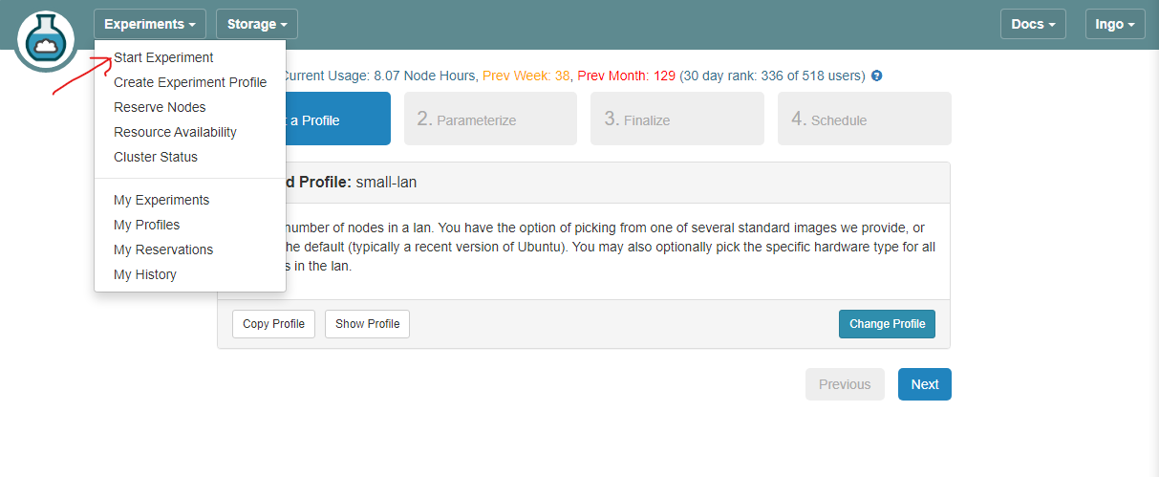Open the Storage dropdown
This screenshot has height=477, width=1159.
tap(256, 24)
